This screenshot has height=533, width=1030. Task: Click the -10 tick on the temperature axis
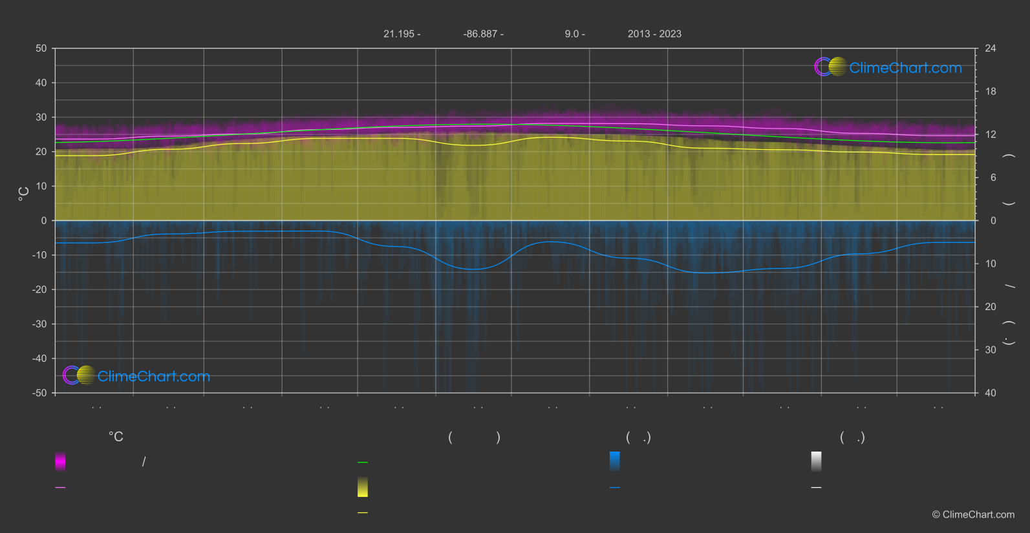click(x=39, y=255)
